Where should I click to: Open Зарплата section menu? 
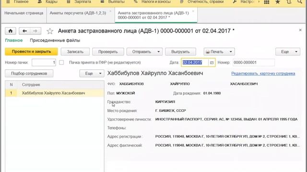point(83,2)
